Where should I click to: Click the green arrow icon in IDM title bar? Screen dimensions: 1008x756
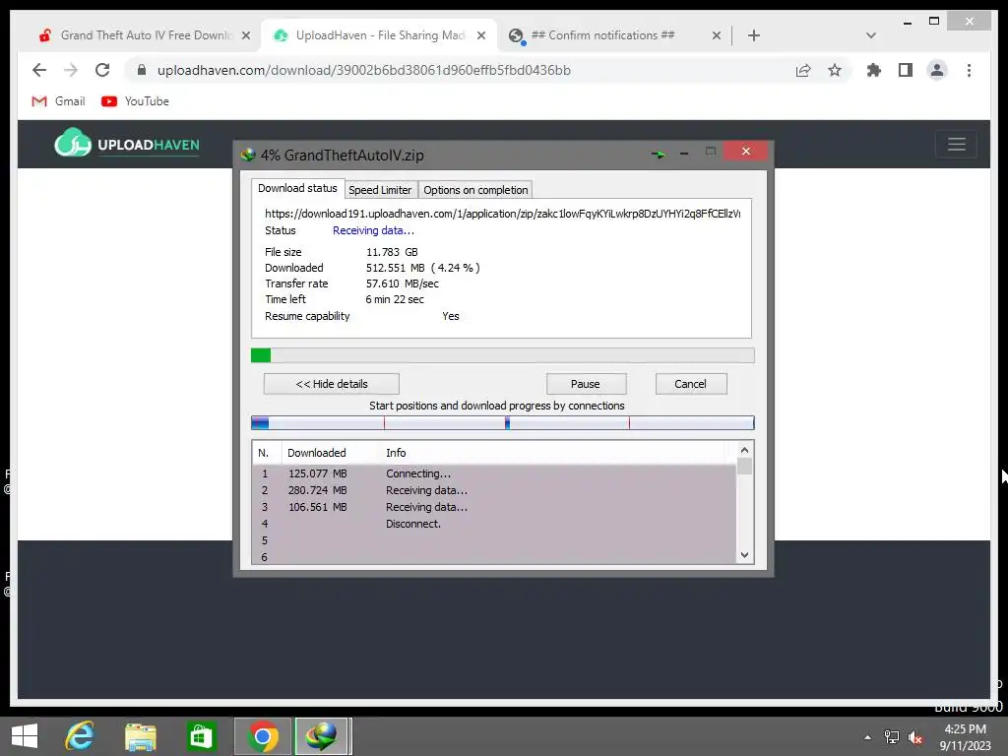pos(659,154)
